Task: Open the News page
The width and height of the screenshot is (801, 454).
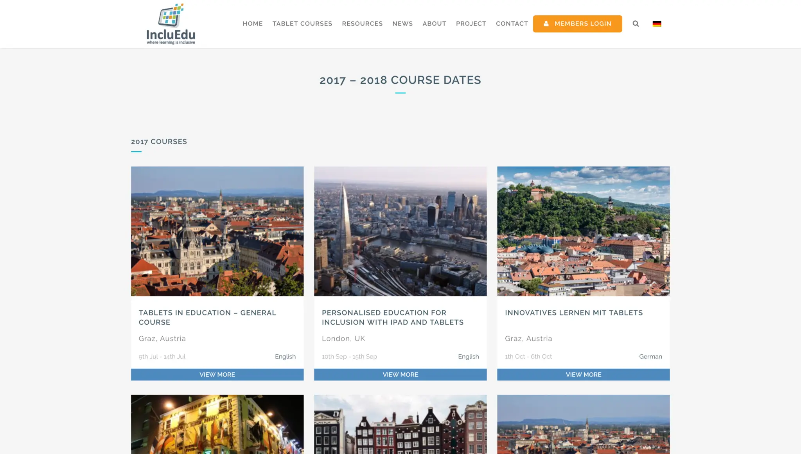Action: coord(402,23)
